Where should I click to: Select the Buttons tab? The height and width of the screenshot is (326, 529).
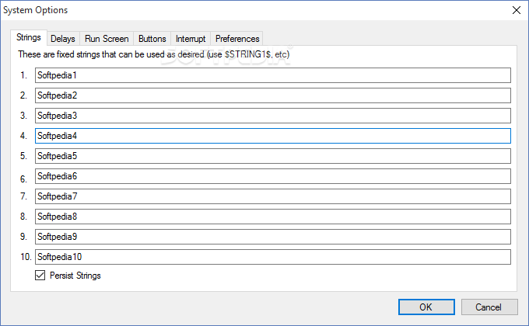click(x=152, y=39)
